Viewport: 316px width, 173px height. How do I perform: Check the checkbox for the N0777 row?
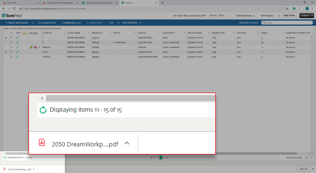point(11,52)
